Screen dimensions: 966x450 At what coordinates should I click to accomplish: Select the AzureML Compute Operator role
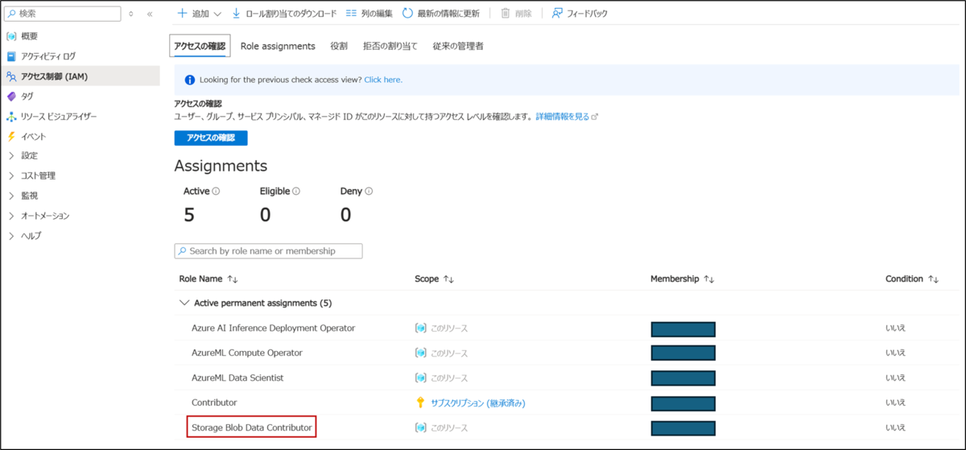[247, 353]
